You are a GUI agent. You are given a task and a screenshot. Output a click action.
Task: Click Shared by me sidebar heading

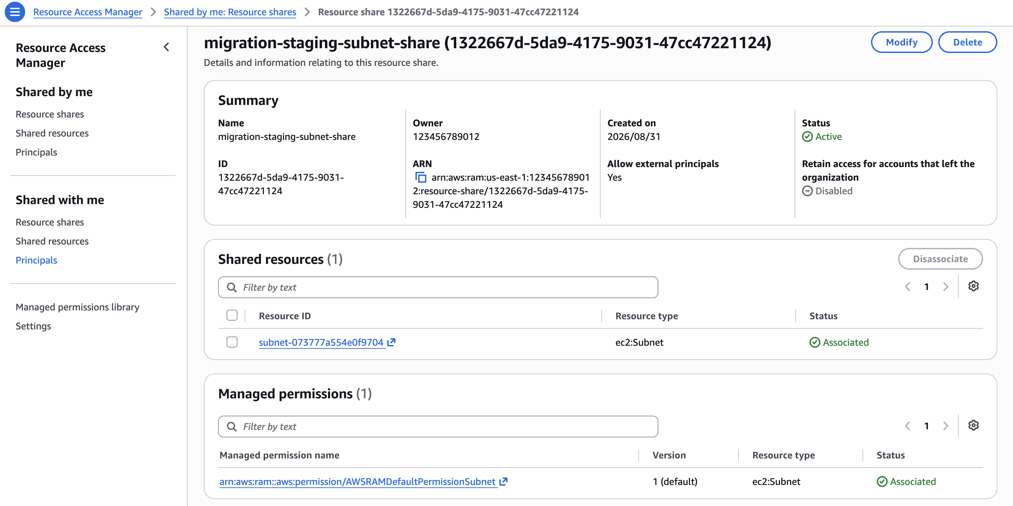coord(54,92)
